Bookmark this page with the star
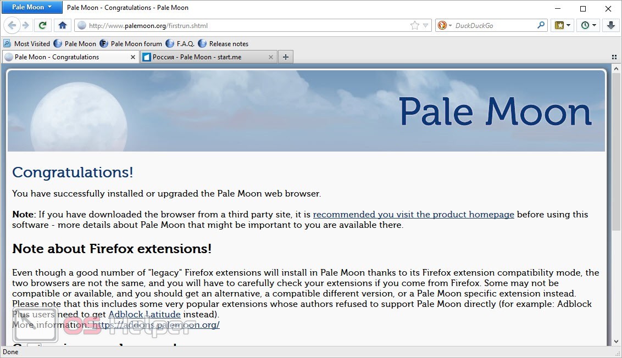 tap(414, 25)
